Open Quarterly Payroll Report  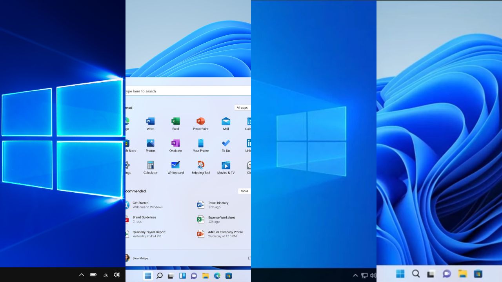point(146,234)
